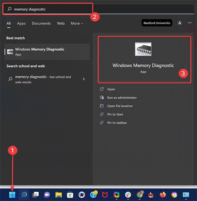Launch McAfee from the taskbar
The image size is (197, 201).
[105, 195]
